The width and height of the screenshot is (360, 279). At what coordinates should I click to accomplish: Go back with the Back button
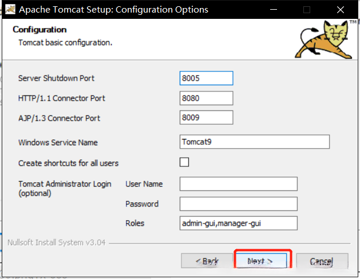[207, 261]
